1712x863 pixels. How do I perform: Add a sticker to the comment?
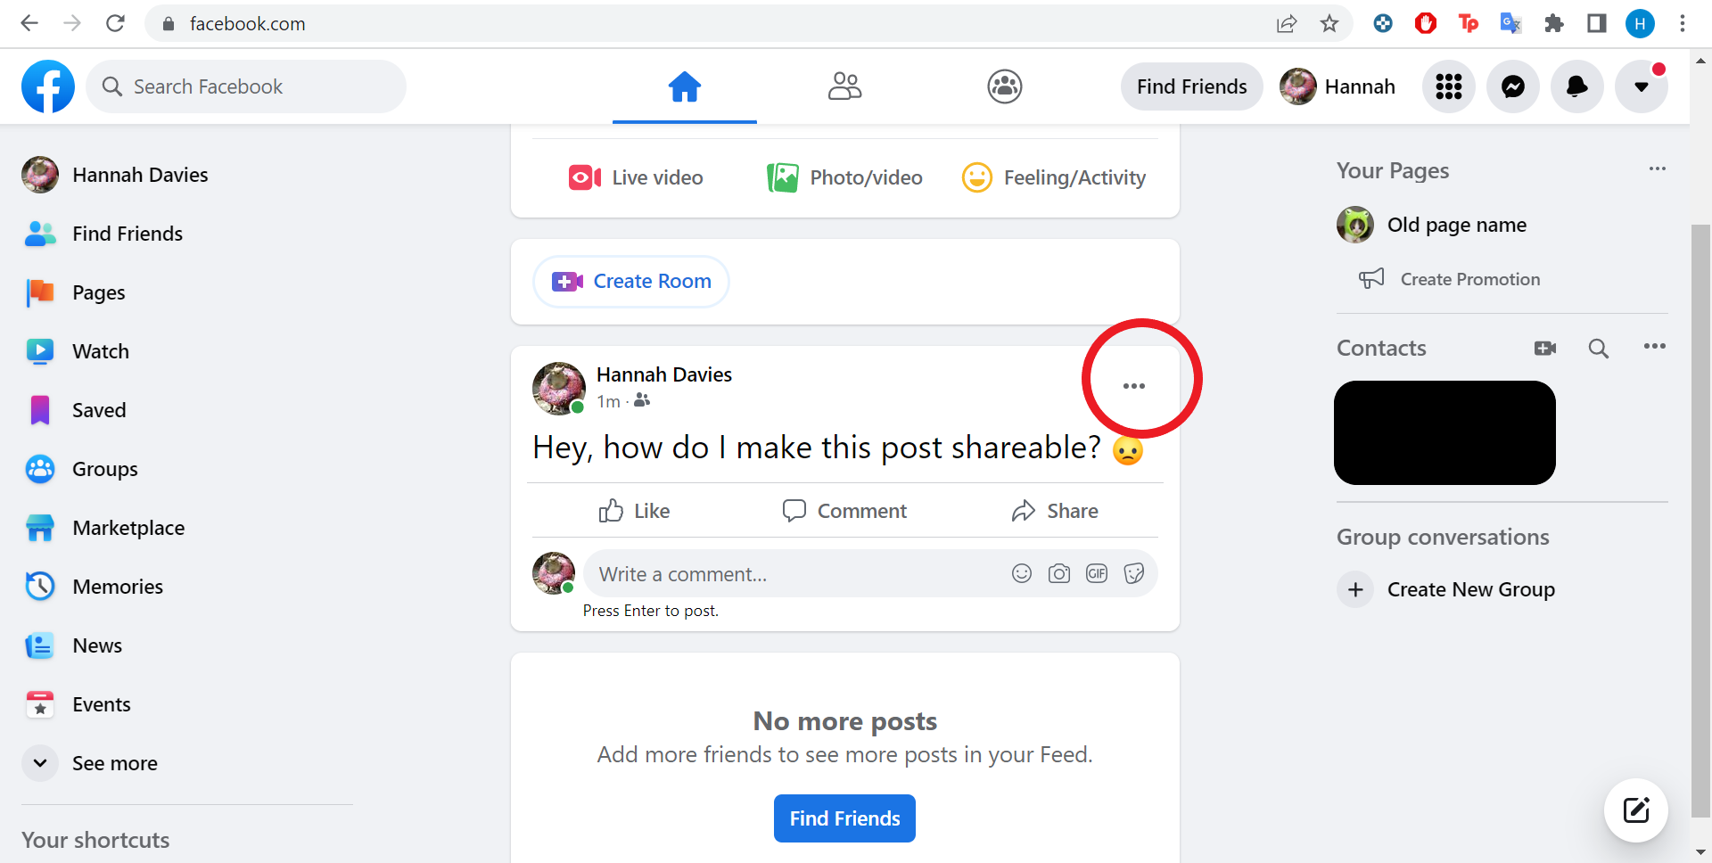point(1134,573)
